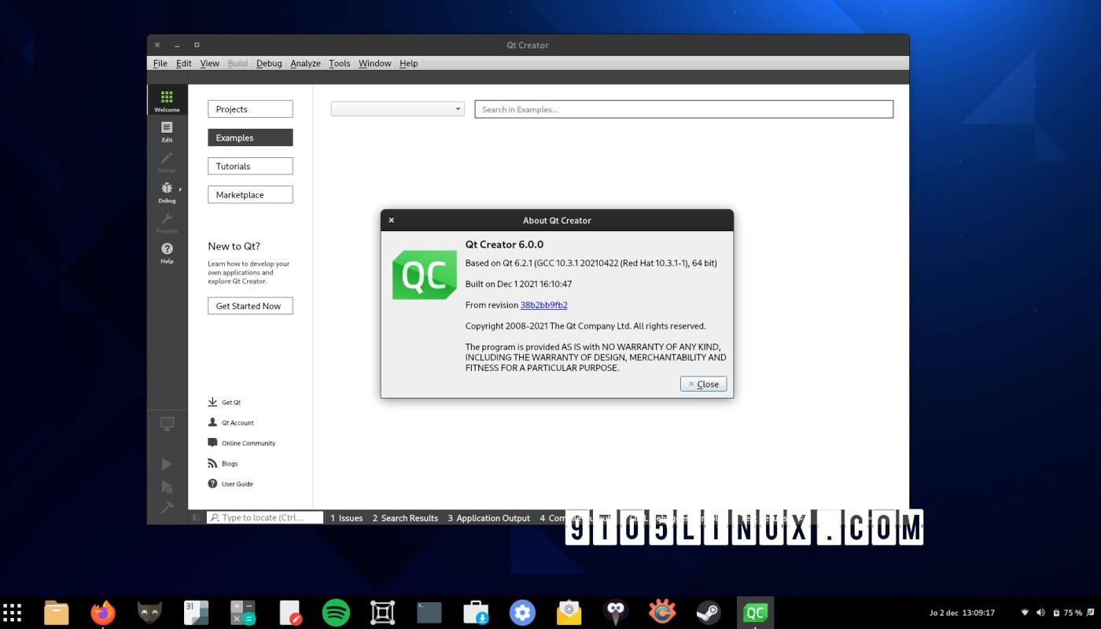Open the Marketplace welcome page
The width and height of the screenshot is (1101, 629).
[250, 194]
